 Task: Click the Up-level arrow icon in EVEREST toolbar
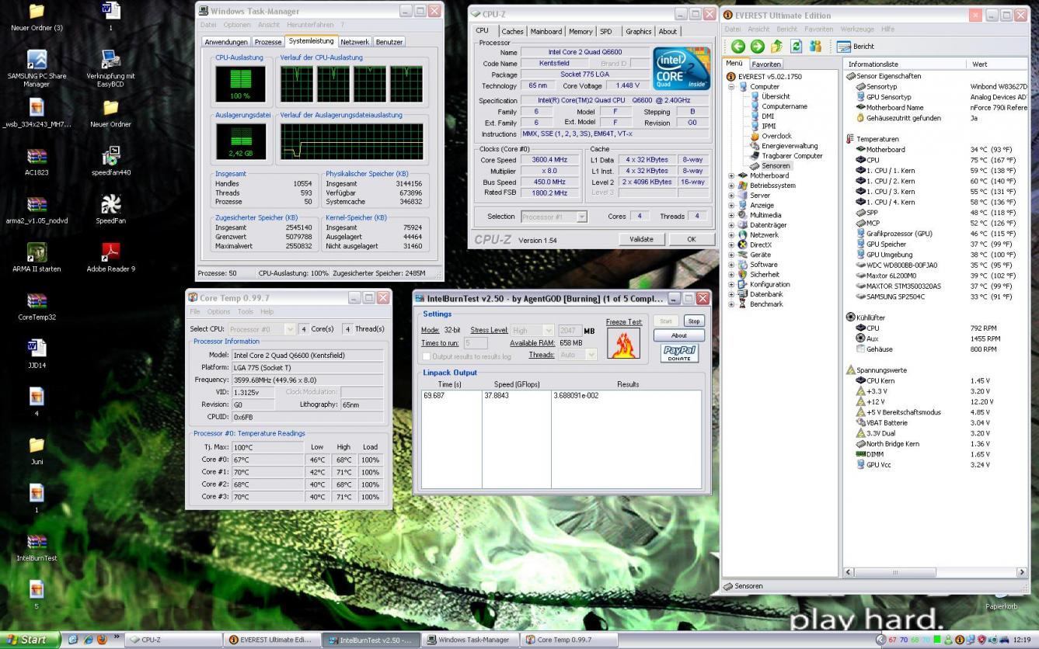[776, 47]
